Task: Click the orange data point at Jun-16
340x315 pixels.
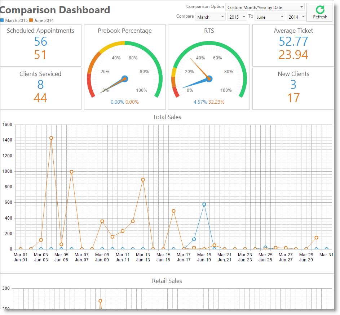Action: (x=173, y=211)
